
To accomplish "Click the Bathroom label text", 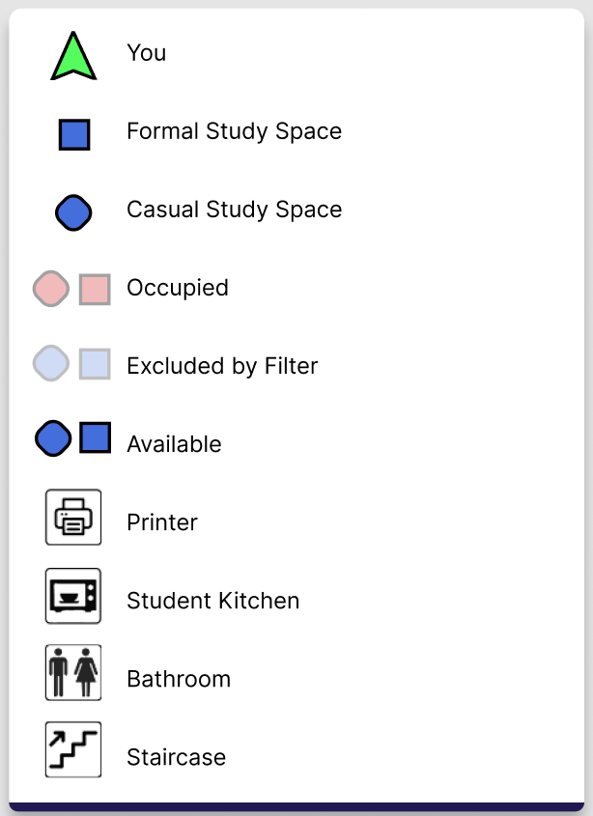I will pos(179,679).
